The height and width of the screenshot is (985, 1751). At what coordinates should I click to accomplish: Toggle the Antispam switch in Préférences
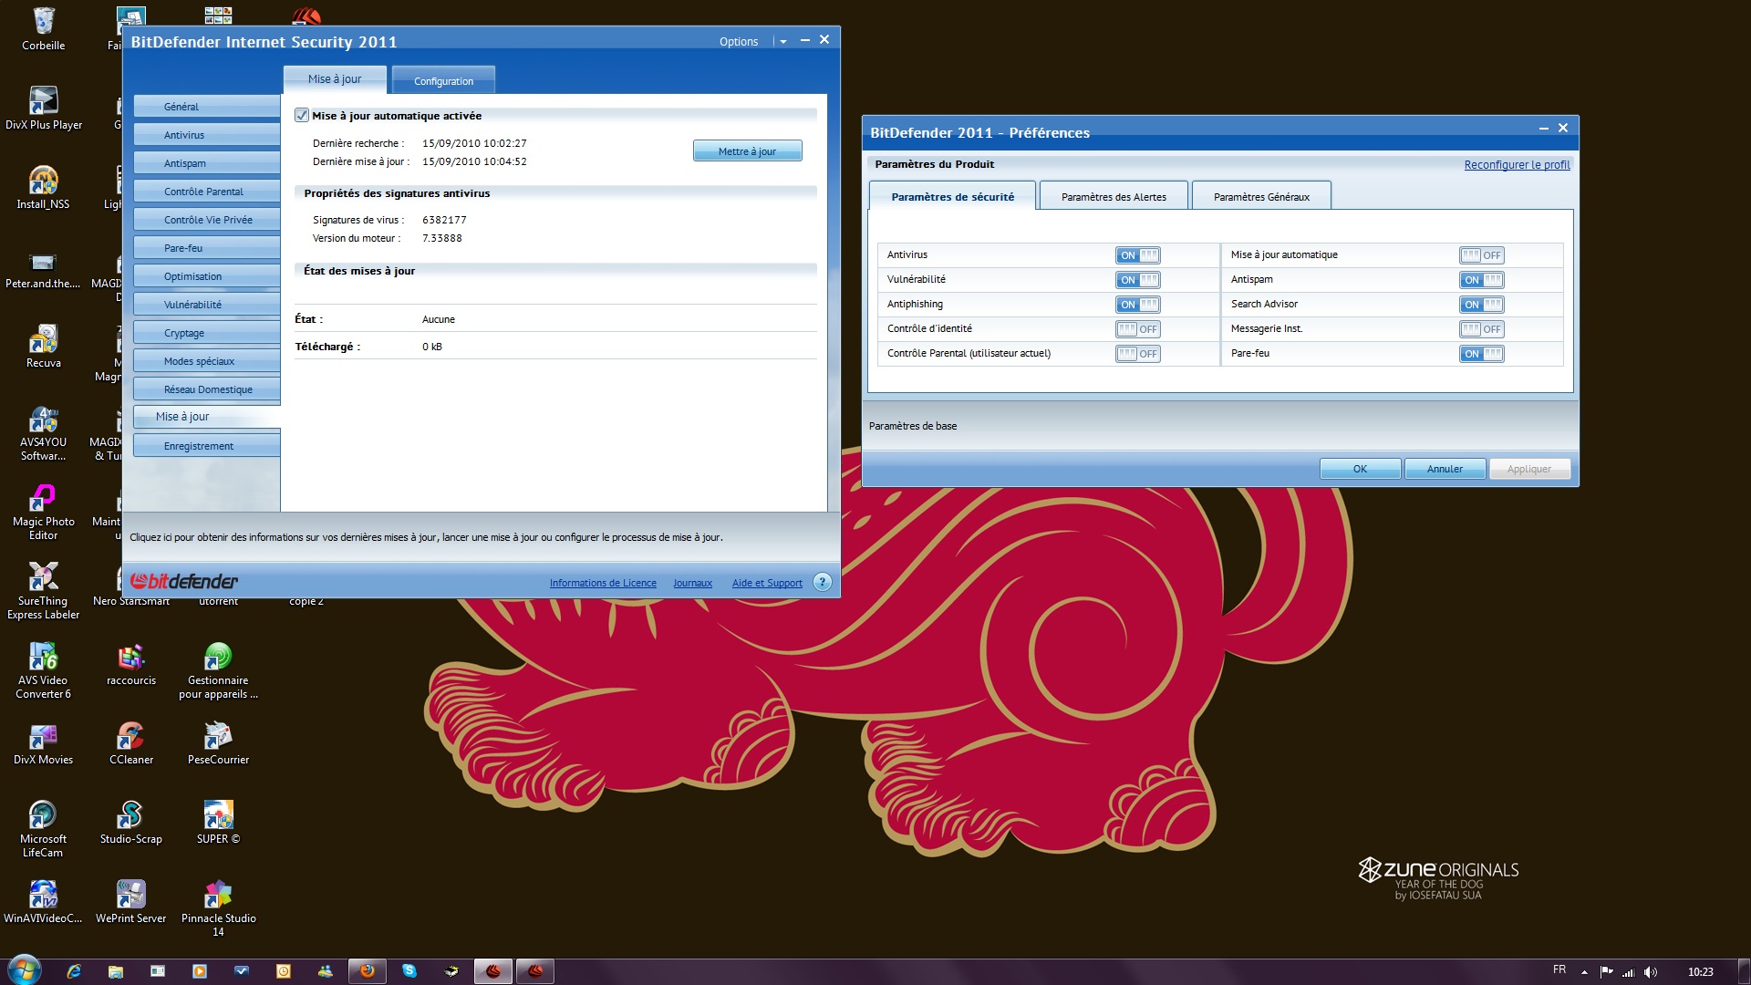[x=1482, y=280]
